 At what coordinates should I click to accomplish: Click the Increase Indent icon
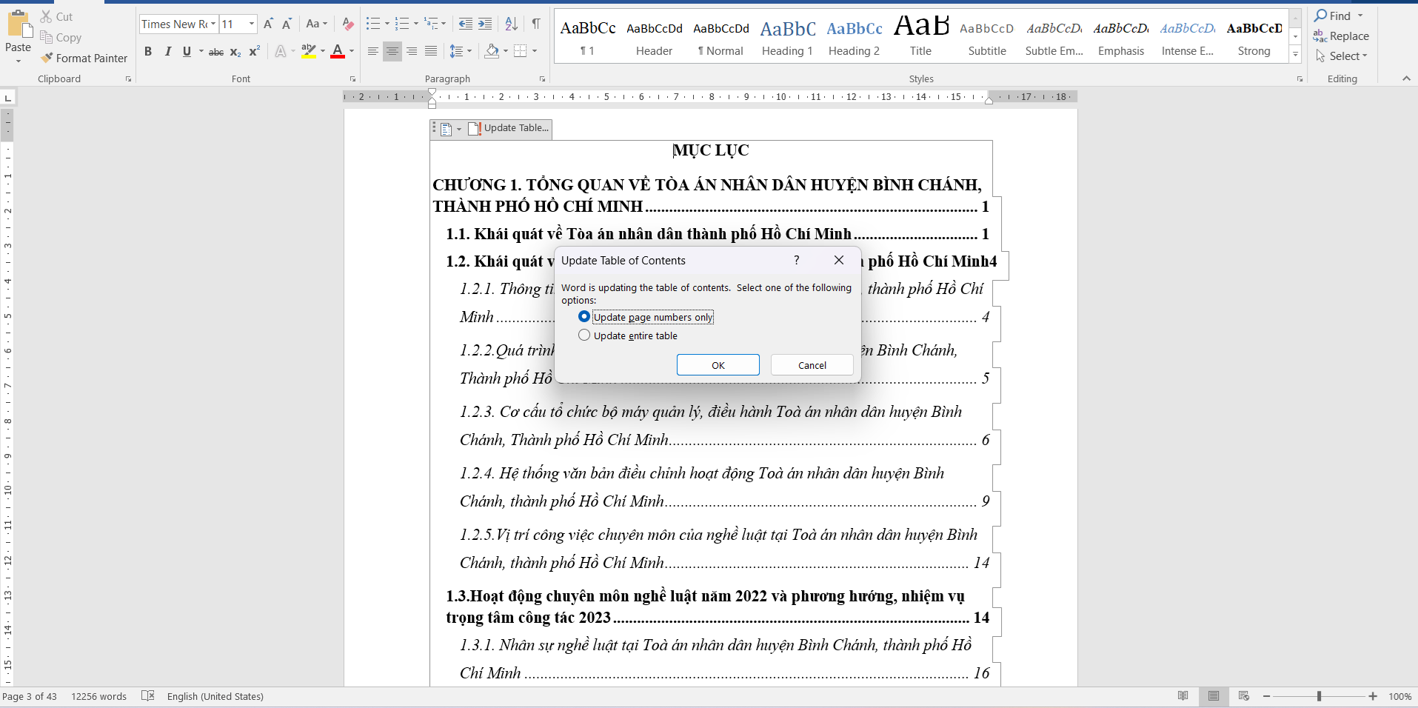[x=485, y=24]
